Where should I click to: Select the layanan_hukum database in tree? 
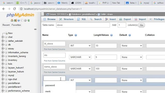point(16,72)
